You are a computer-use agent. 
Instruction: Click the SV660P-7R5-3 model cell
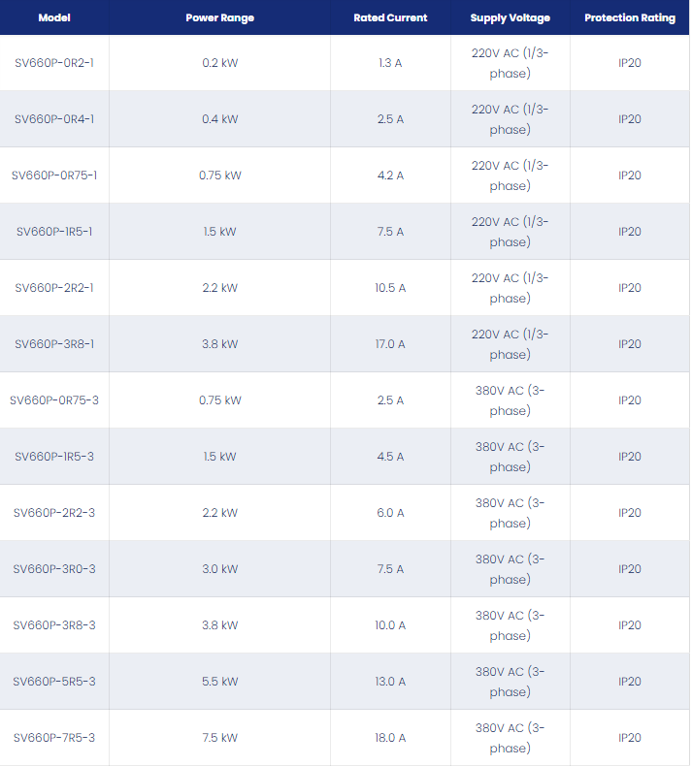pos(54,737)
